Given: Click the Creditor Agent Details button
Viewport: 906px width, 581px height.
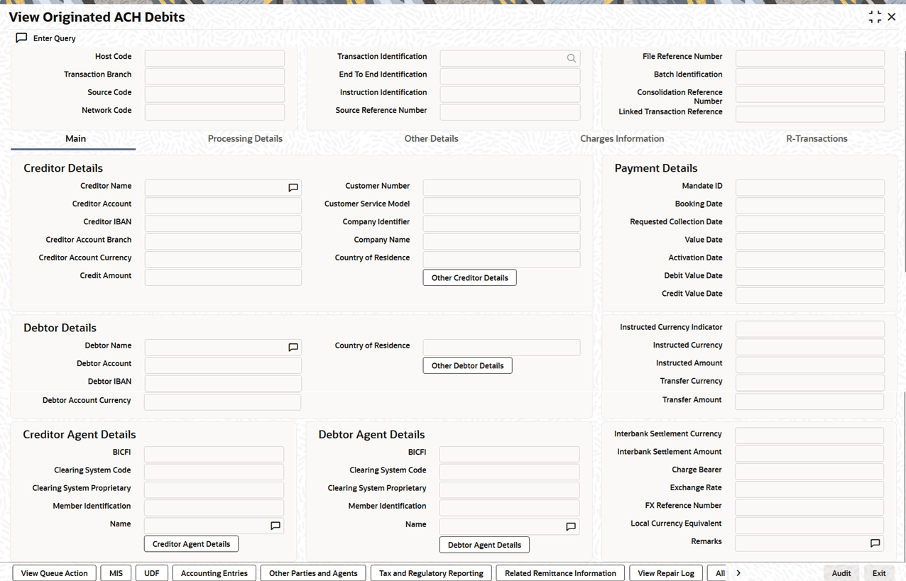Looking at the screenshot, I should pos(191,544).
